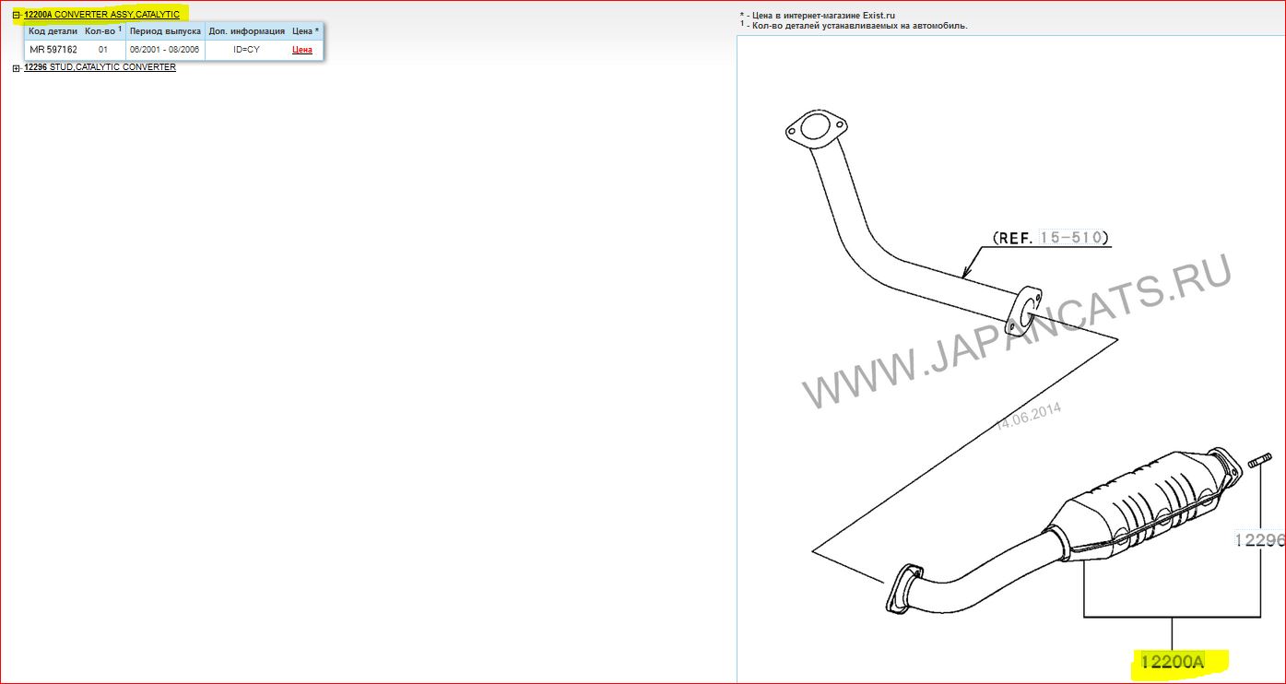Click the quantity value 01
The height and width of the screenshot is (684, 1286).
point(103,50)
